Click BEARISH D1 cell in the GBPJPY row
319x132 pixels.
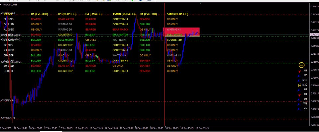point(36,45)
